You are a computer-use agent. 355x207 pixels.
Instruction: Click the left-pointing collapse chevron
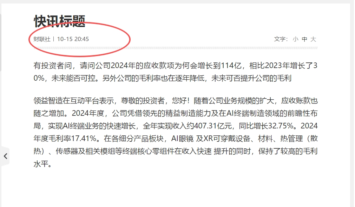tap(5, 156)
